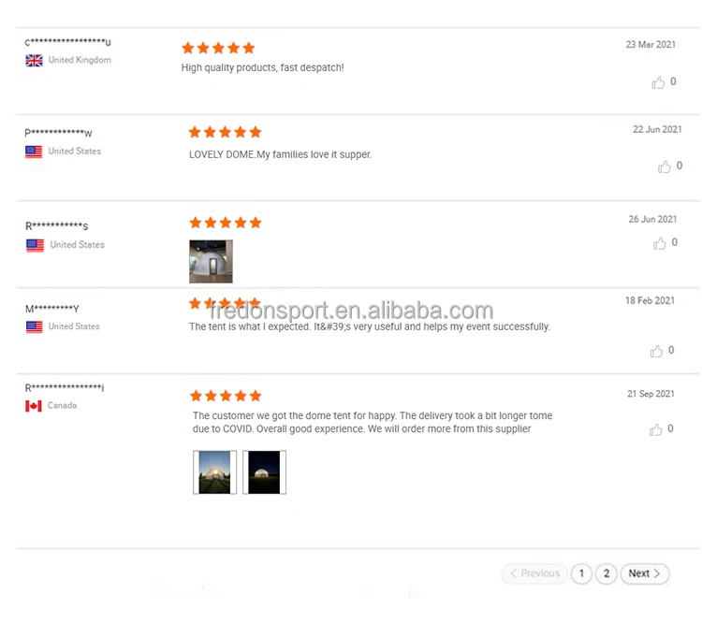Click the five-star rating on Canada review
Viewport: 702px width, 623px height.
pos(226,396)
